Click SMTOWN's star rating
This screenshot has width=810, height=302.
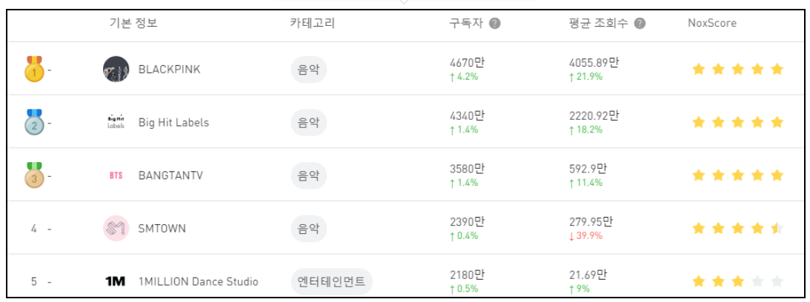tap(737, 229)
